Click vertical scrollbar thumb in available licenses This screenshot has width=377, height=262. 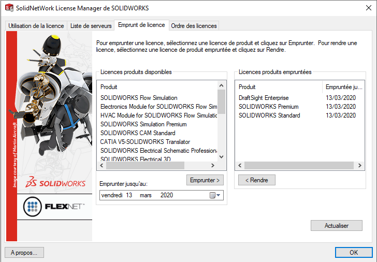(222, 101)
